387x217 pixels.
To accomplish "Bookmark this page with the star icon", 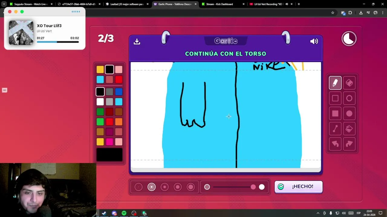I will pyautogui.click(x=333, y=13).
